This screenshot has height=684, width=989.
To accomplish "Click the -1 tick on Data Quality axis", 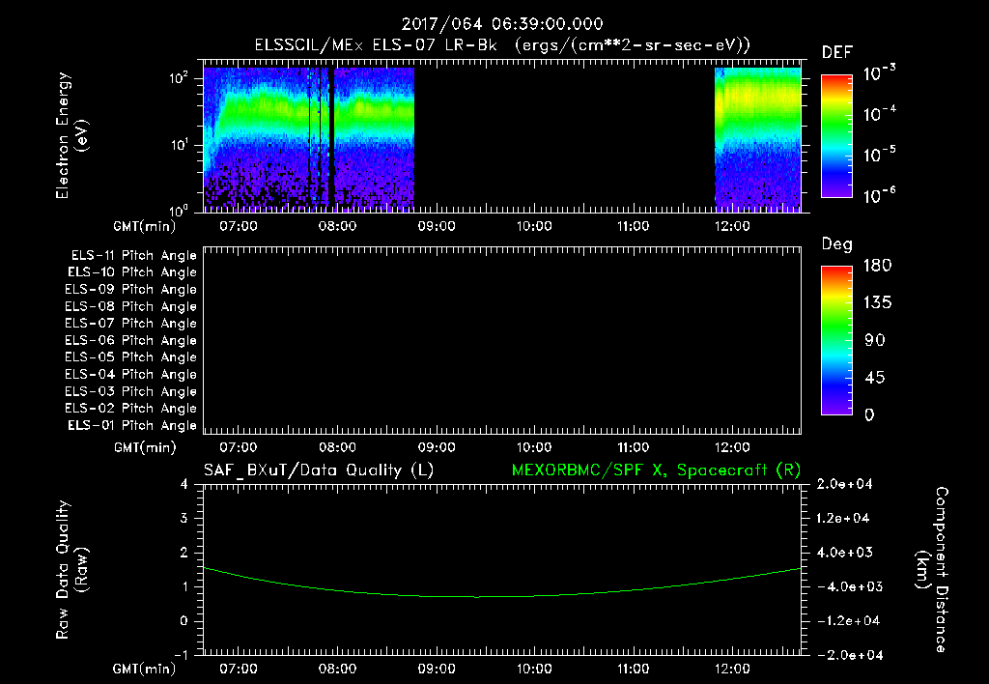I will [181, 655].
